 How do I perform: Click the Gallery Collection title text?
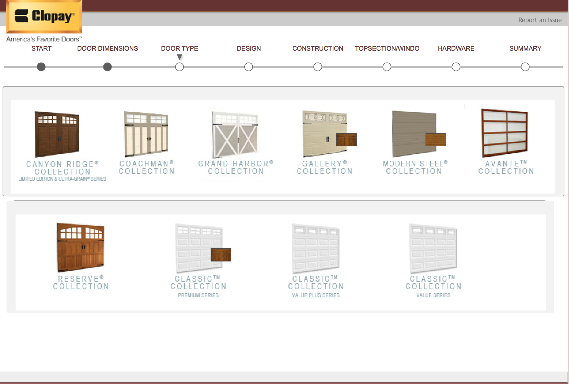(325, 167)
